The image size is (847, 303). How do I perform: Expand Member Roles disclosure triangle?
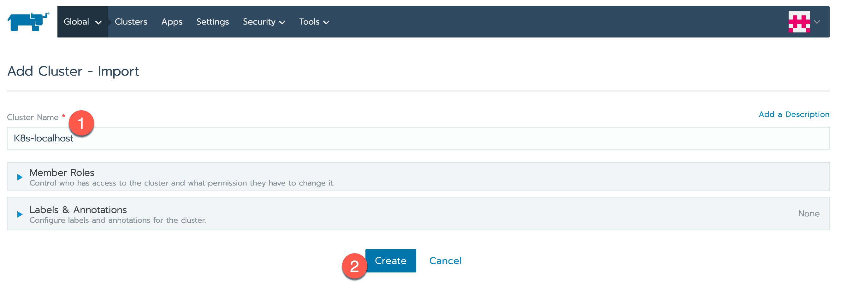20,177
